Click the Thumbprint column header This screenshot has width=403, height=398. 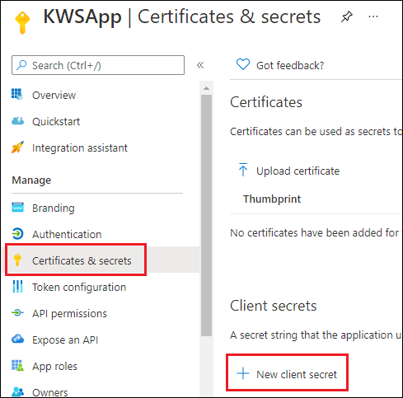tap(272, 199)
